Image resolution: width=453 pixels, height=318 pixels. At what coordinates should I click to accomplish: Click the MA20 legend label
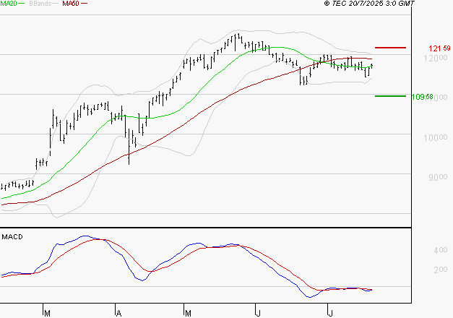[9, 4]
